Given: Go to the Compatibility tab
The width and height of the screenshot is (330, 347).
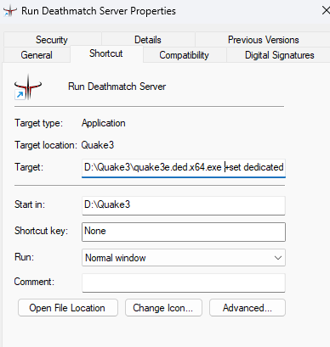Looking at the screenshot, I should [x=184, y=55].
